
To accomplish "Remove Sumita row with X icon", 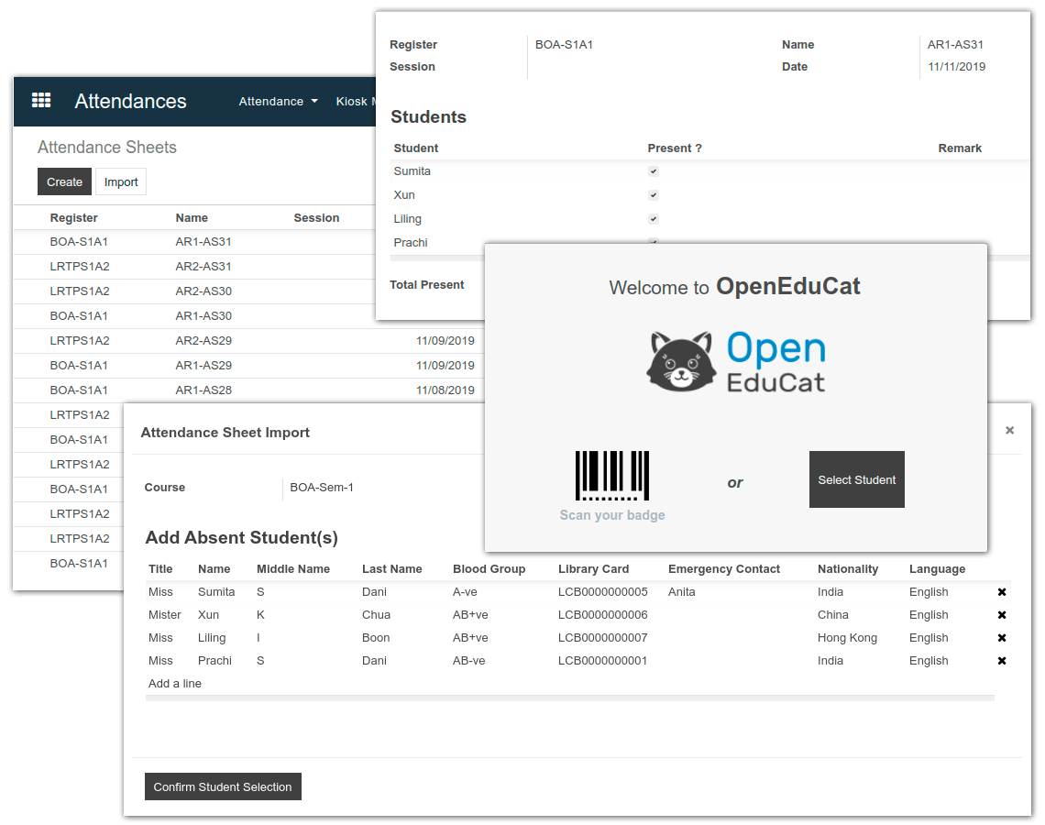I will point(1002,592).
